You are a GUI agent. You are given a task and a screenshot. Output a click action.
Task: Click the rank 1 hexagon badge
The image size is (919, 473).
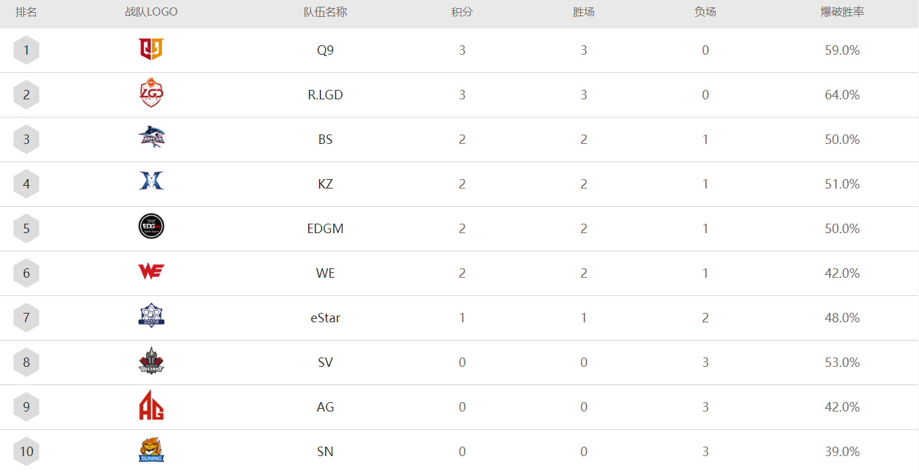26,50
